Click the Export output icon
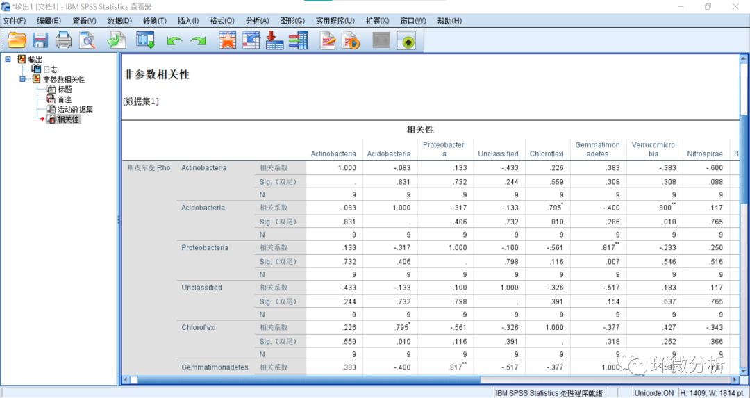This screenshot has height=398, width=750. [x=117, y=40]
